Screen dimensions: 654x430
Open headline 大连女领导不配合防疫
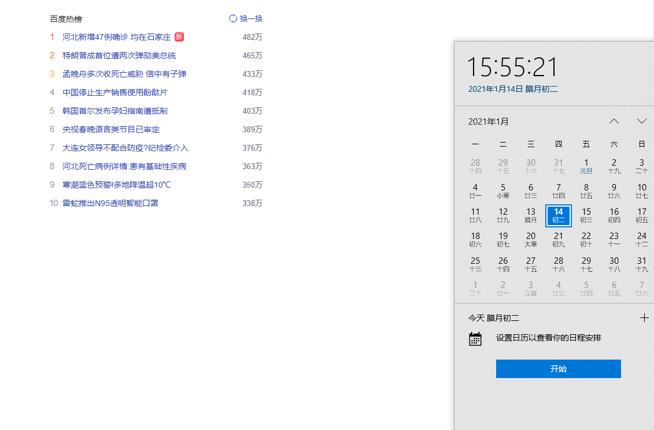[125, 148]
